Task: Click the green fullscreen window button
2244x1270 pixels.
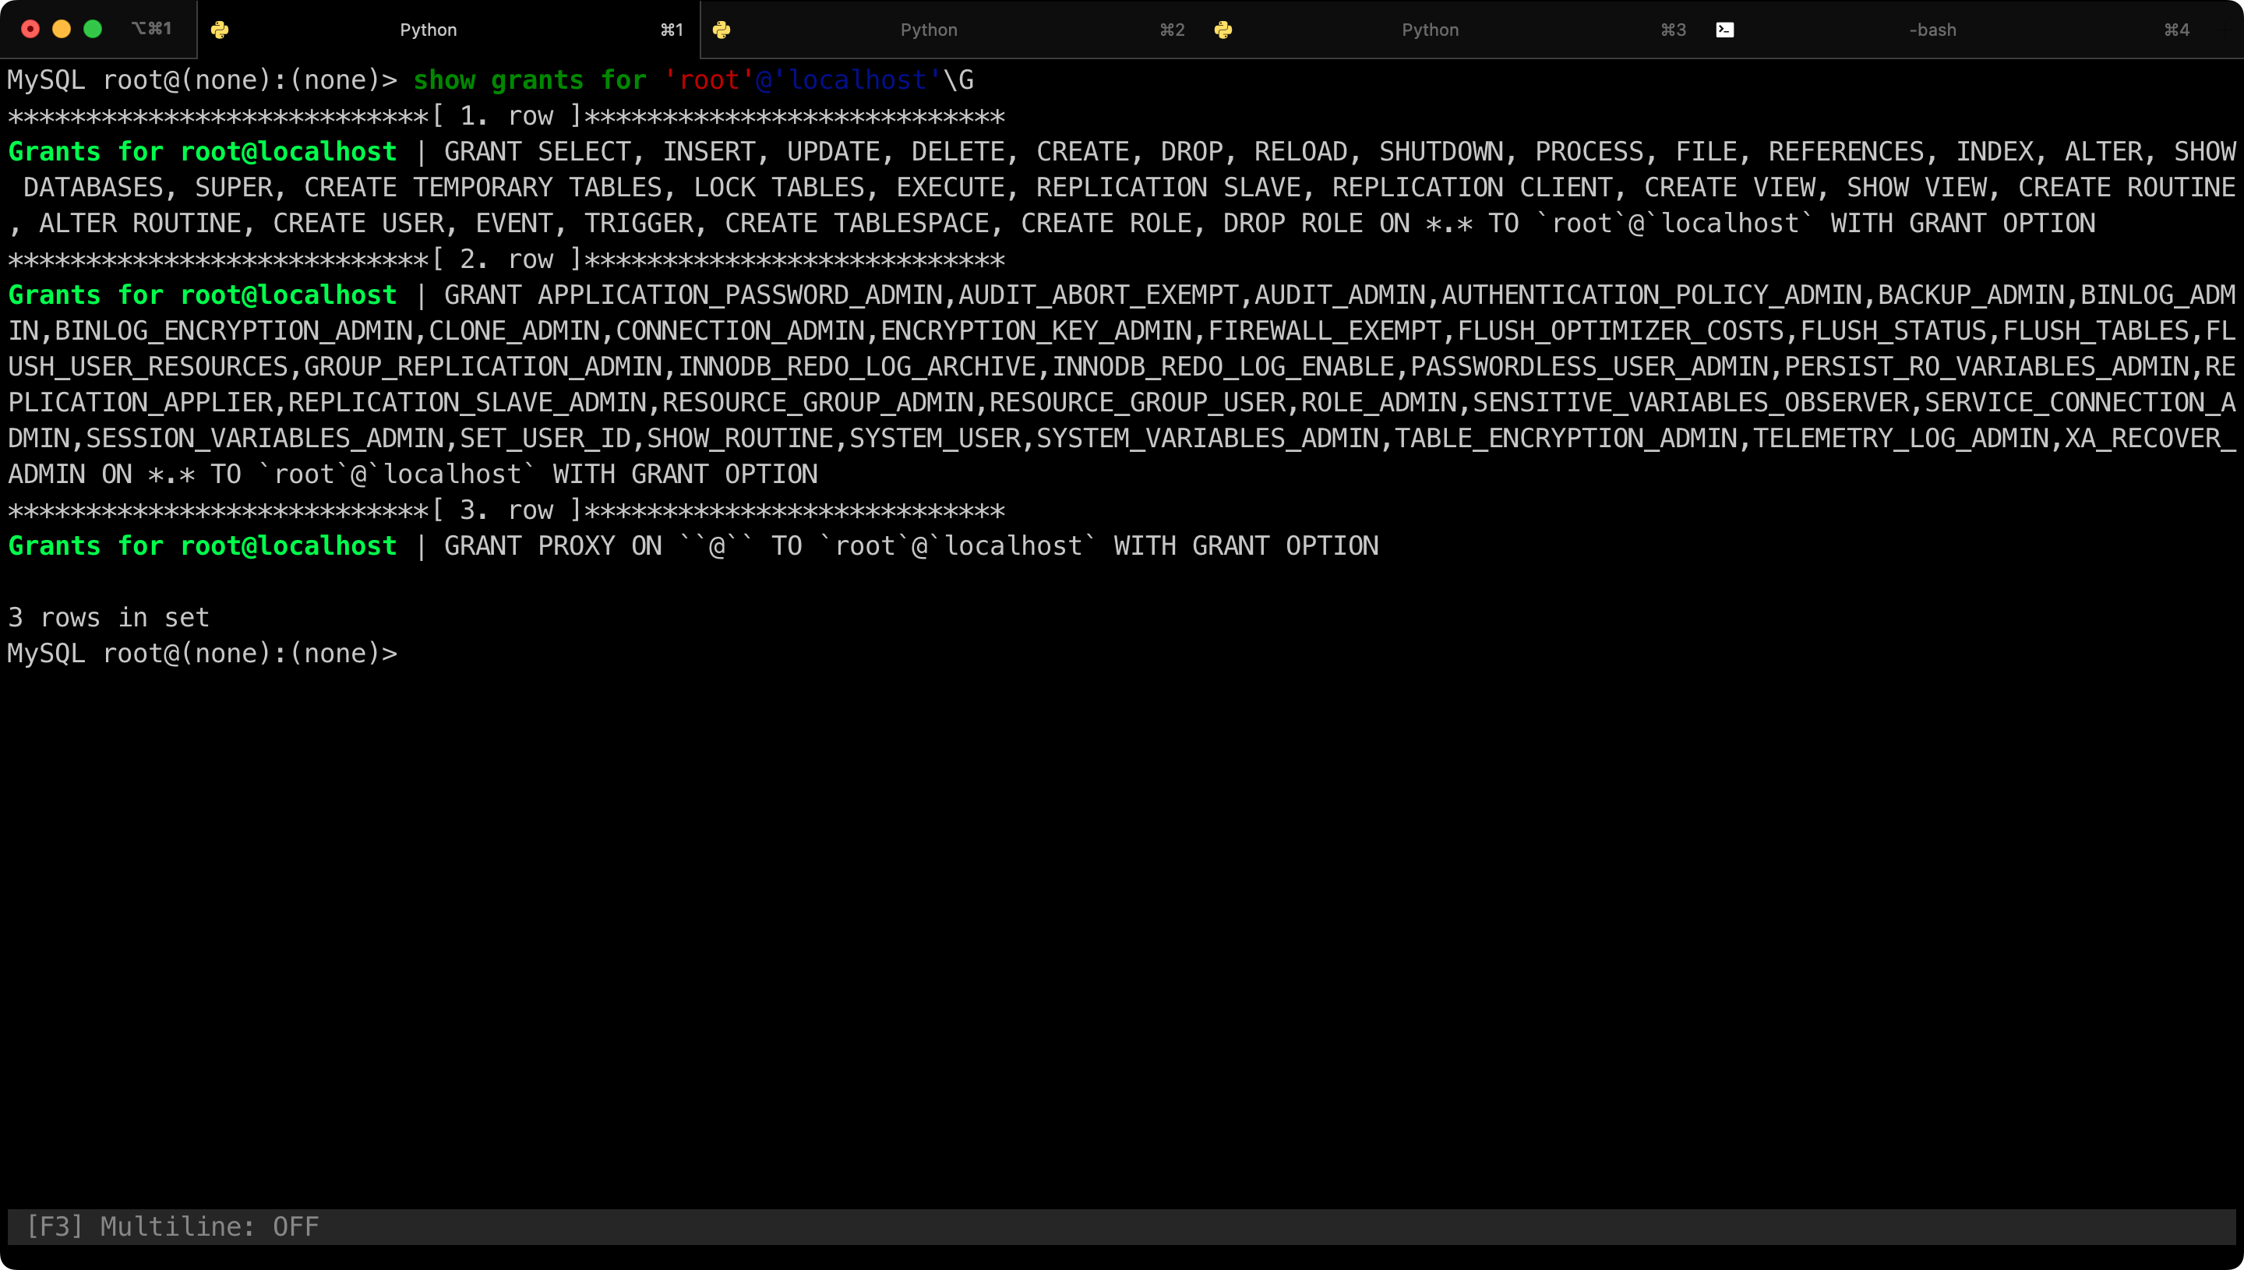Action: (x=93, y=29)
